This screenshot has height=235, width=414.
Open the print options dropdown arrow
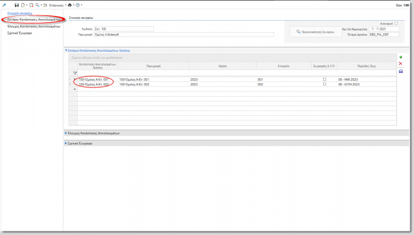pos(74,5)
